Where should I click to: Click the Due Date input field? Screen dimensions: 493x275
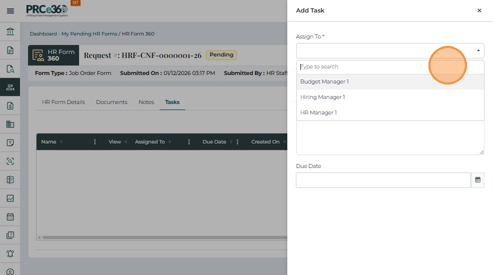383,180
